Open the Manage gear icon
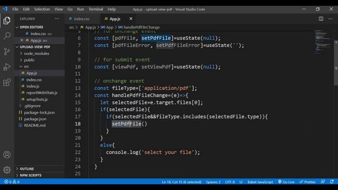Screen dimensions: 338x190 pyautogui.click(x=7, y=170)
